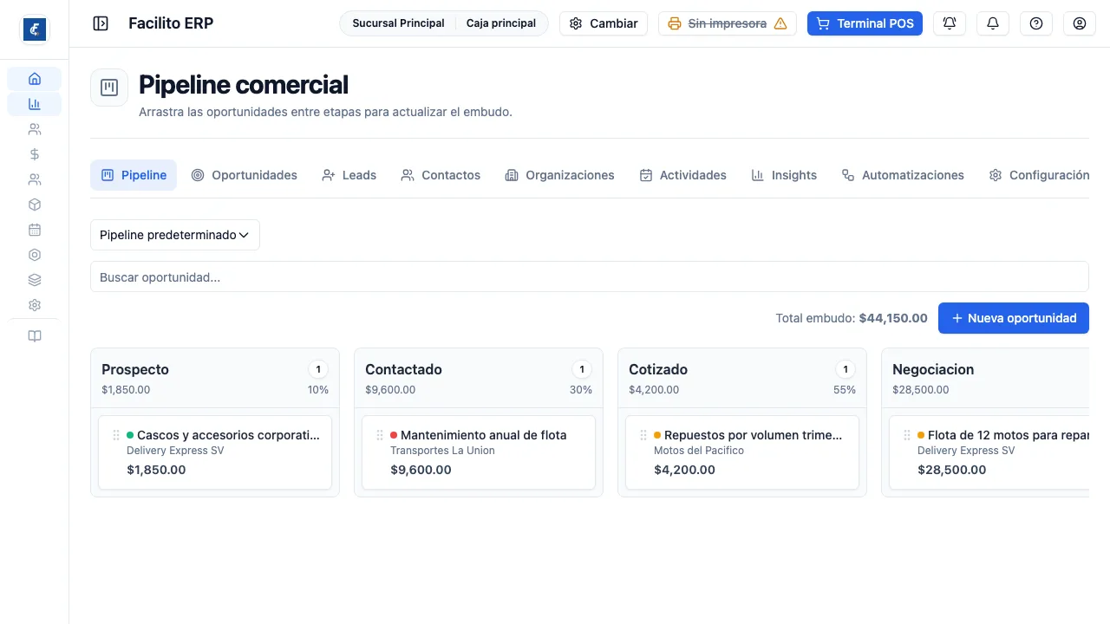
Task: Open the Automatizaciones tab
Action: [x=903, y=175]
